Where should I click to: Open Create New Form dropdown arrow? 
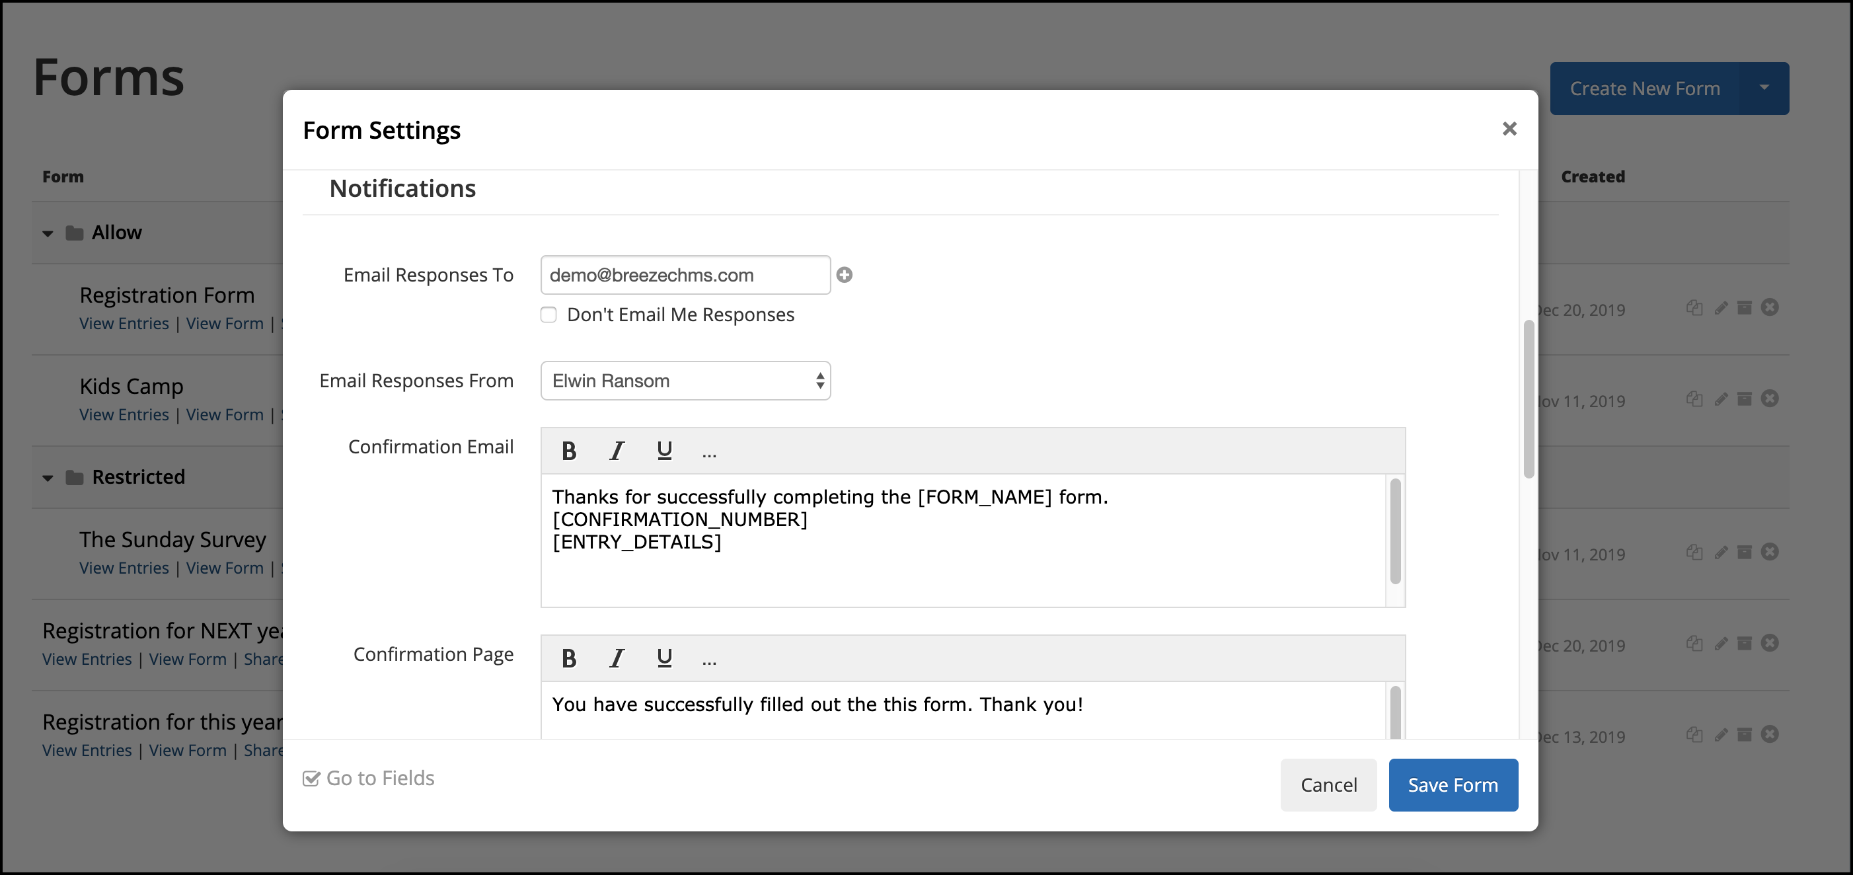(1764, 88)
